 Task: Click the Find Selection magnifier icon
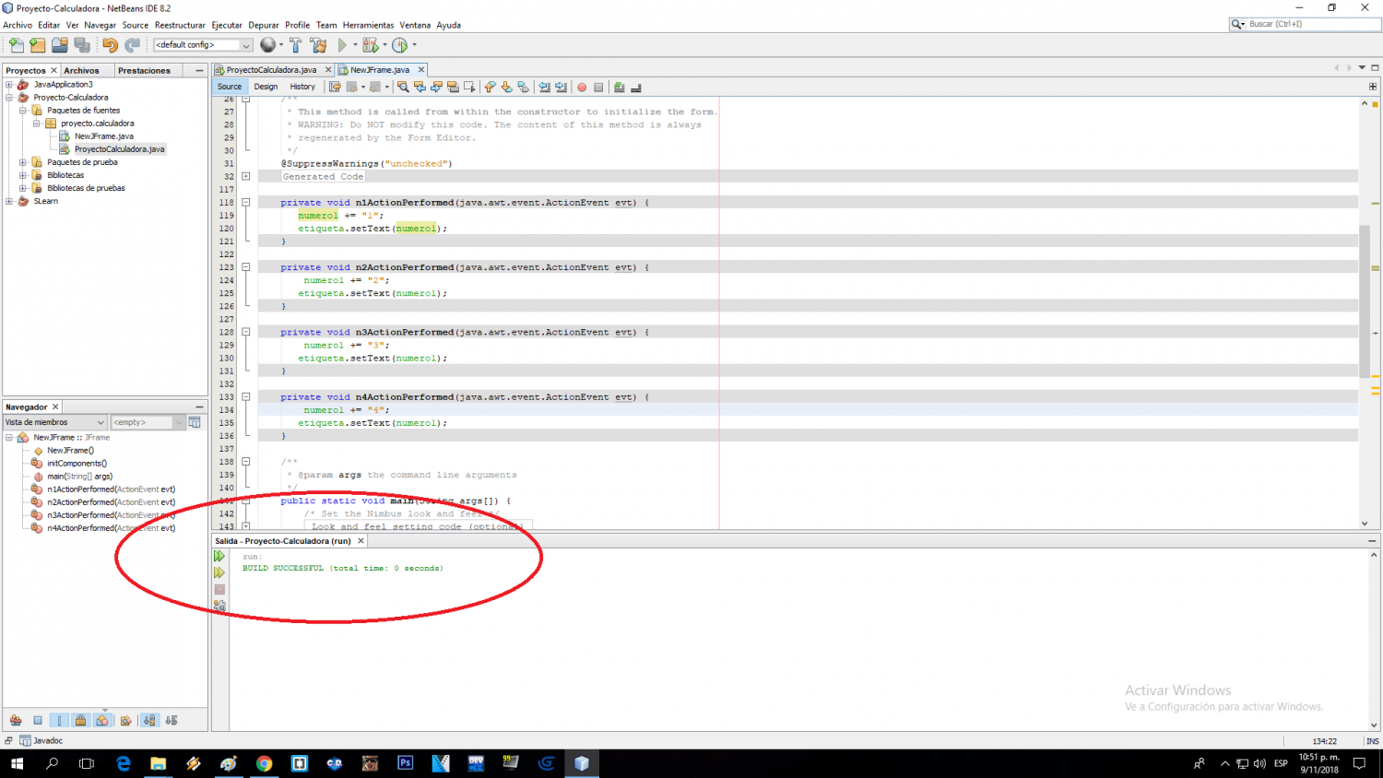403,87
